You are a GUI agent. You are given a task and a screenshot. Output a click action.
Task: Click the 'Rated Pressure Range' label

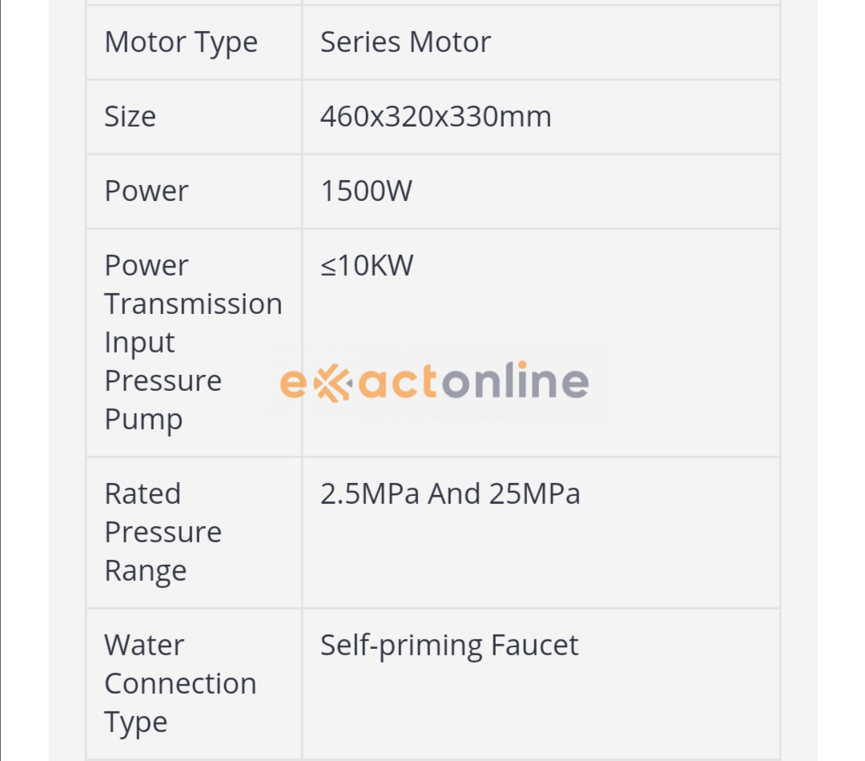click(x=163, y=532)
